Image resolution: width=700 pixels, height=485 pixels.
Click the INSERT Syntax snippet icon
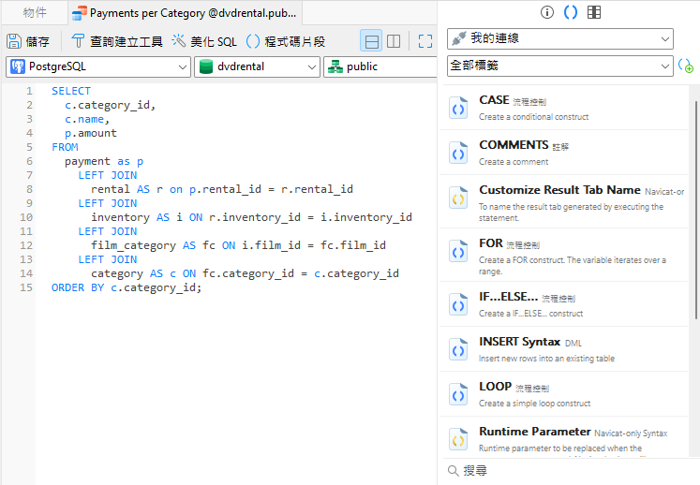click(458, 350)
